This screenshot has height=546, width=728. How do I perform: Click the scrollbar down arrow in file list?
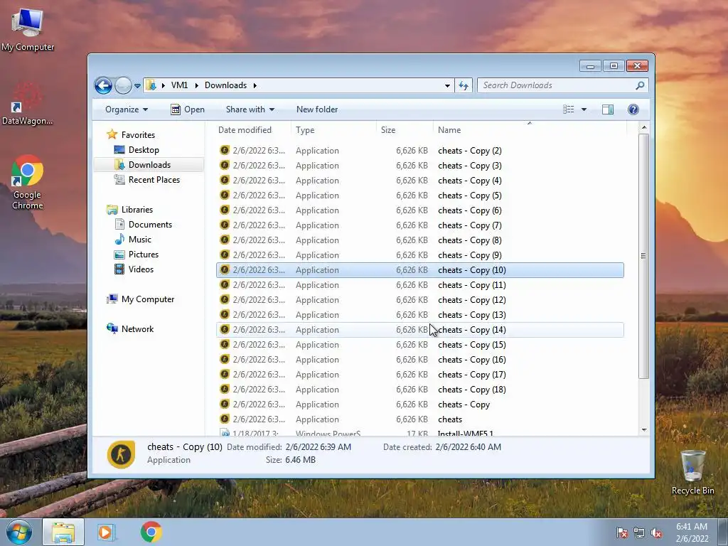(x=643, y=430)
